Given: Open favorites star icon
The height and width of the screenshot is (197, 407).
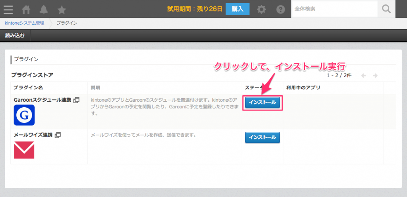Looking at the screenshot, I should coord(62,10).
